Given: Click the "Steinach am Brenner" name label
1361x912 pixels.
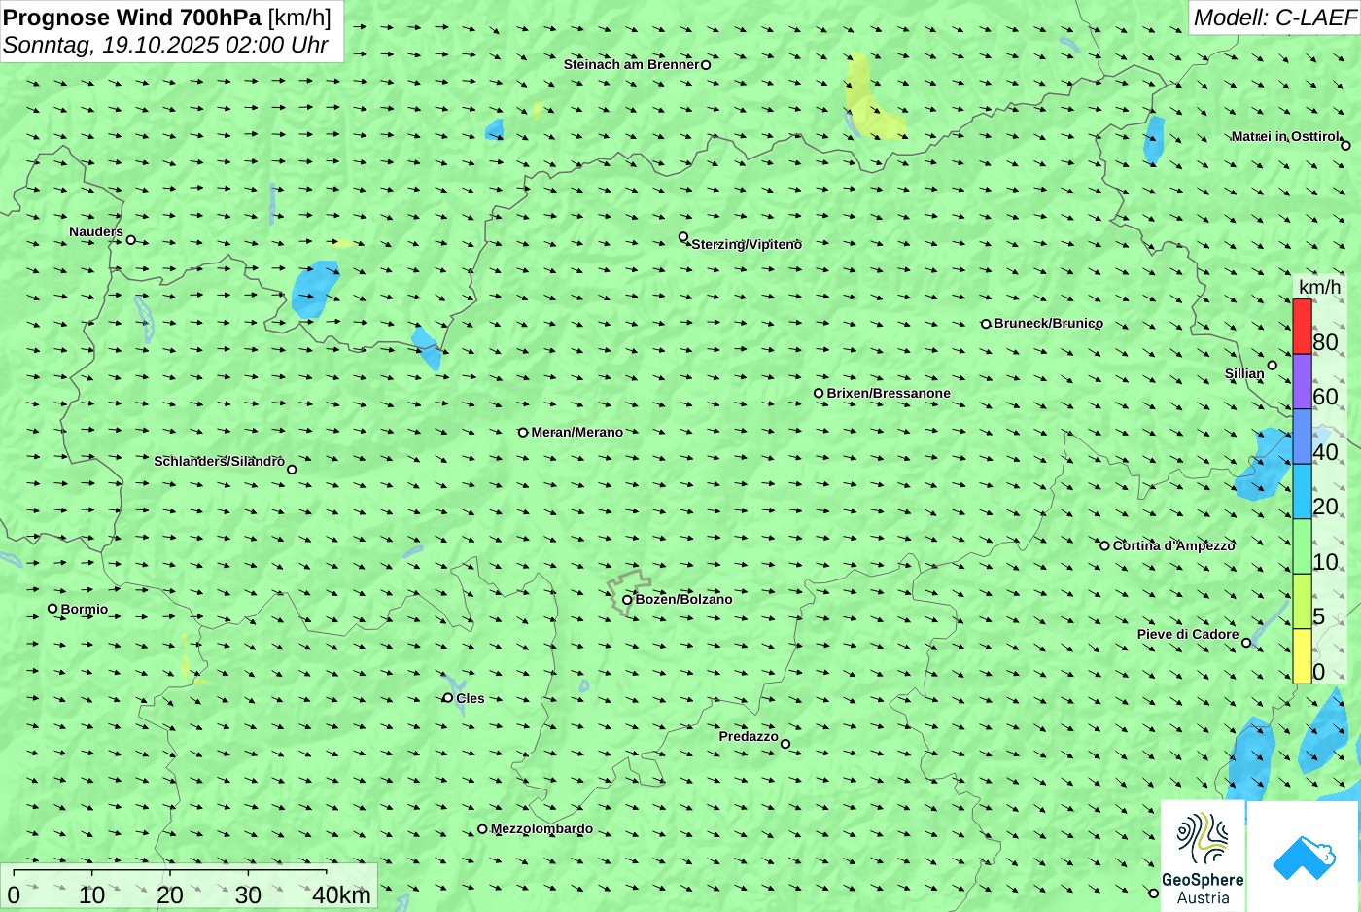Looking at the screenshot, I should 631,64.
